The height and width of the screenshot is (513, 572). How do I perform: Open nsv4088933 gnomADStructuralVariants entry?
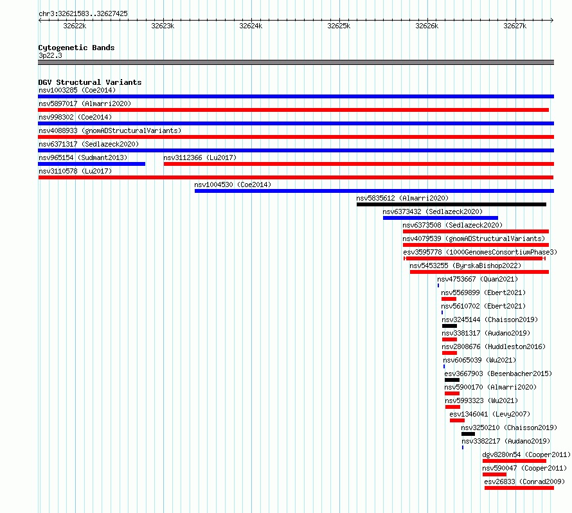110,130
